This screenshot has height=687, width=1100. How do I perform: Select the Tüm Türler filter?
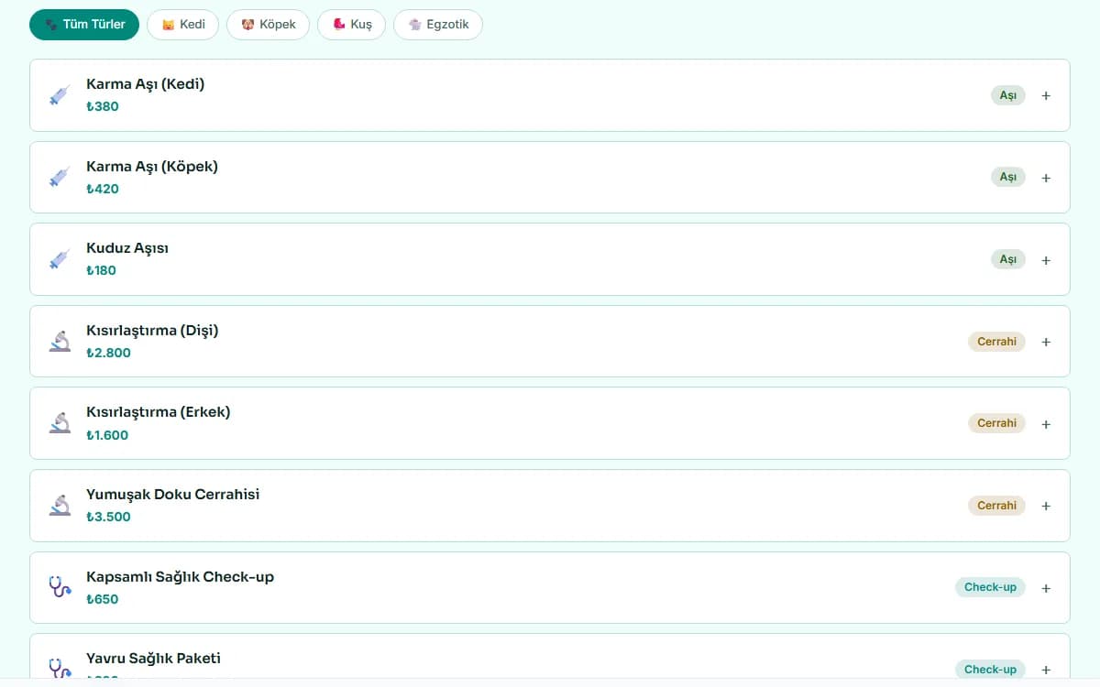(84, 25)
